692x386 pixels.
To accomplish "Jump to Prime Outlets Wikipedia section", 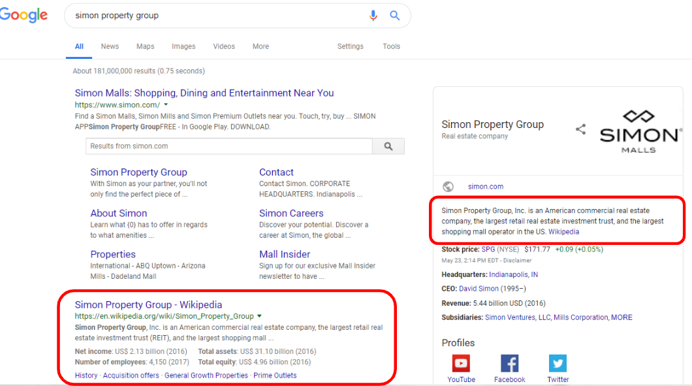I will (x=275, y=376).
